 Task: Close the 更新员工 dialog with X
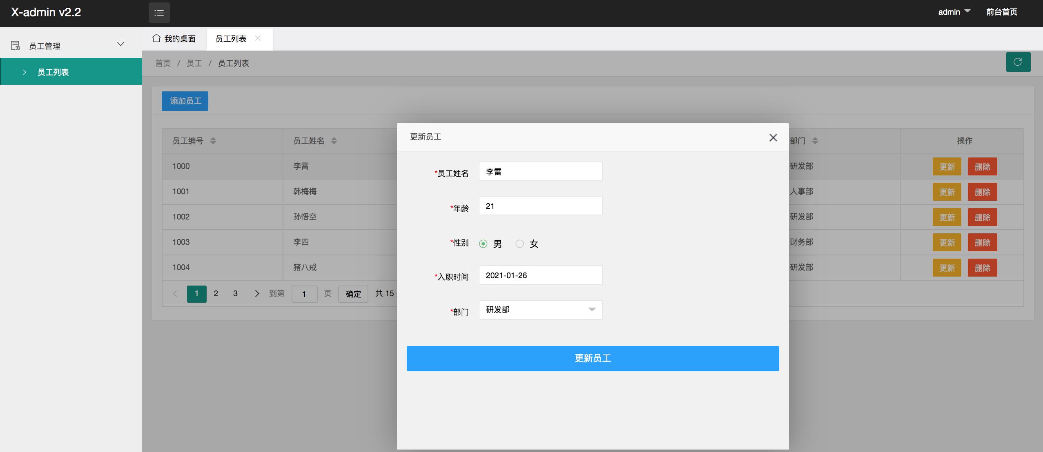tap(773, 137)
